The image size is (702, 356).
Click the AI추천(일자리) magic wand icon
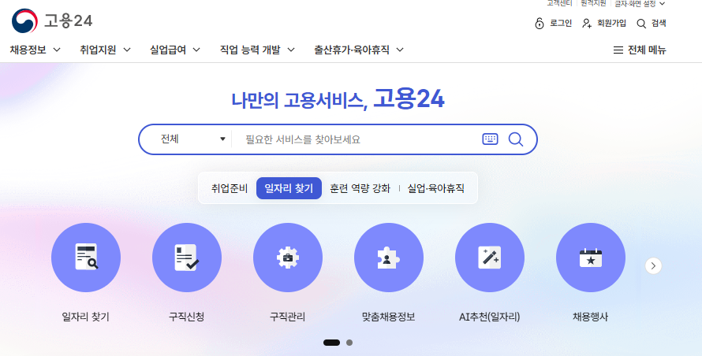pyautogui.click(x=489, y=258)
